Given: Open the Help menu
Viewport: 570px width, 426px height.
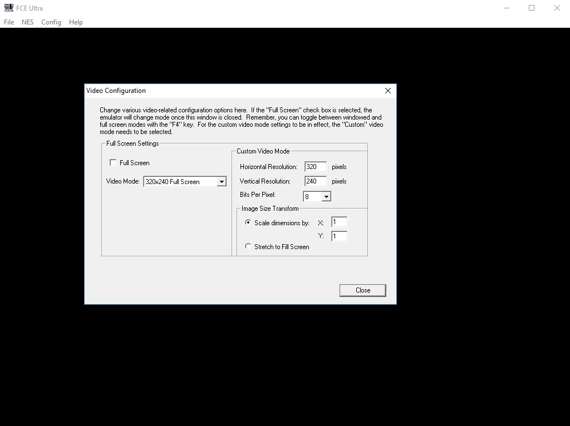Looking at the screenshot, I should tap(76, 22).
